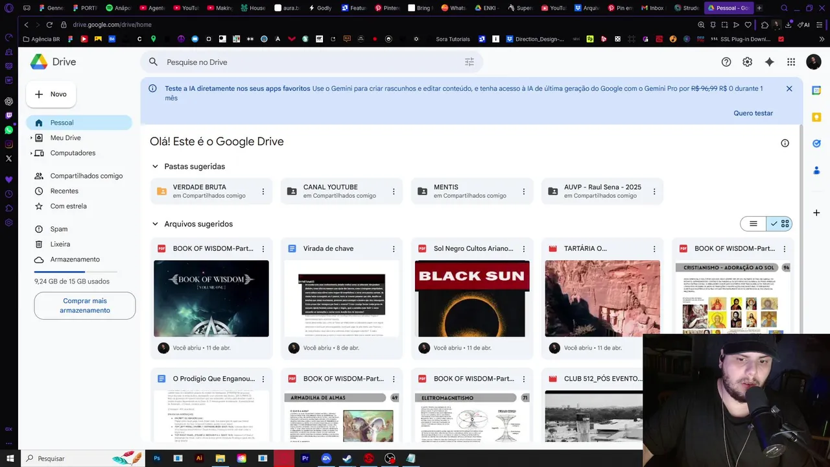
Task: Switch to Inbox browser tab
Action: (x=653, y=8)
